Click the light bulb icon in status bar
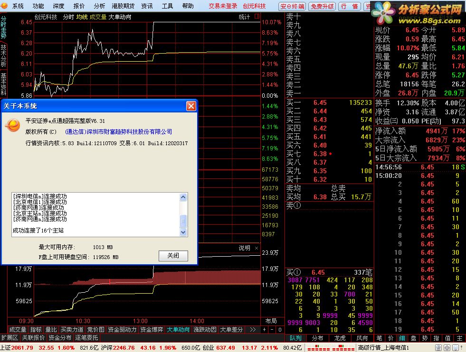 click(x=456, y=348)
